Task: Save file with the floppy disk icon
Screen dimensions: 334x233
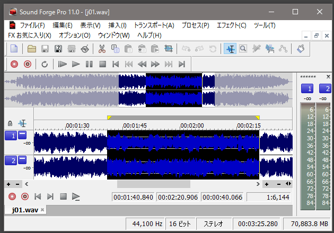Action: coord(45,49)
